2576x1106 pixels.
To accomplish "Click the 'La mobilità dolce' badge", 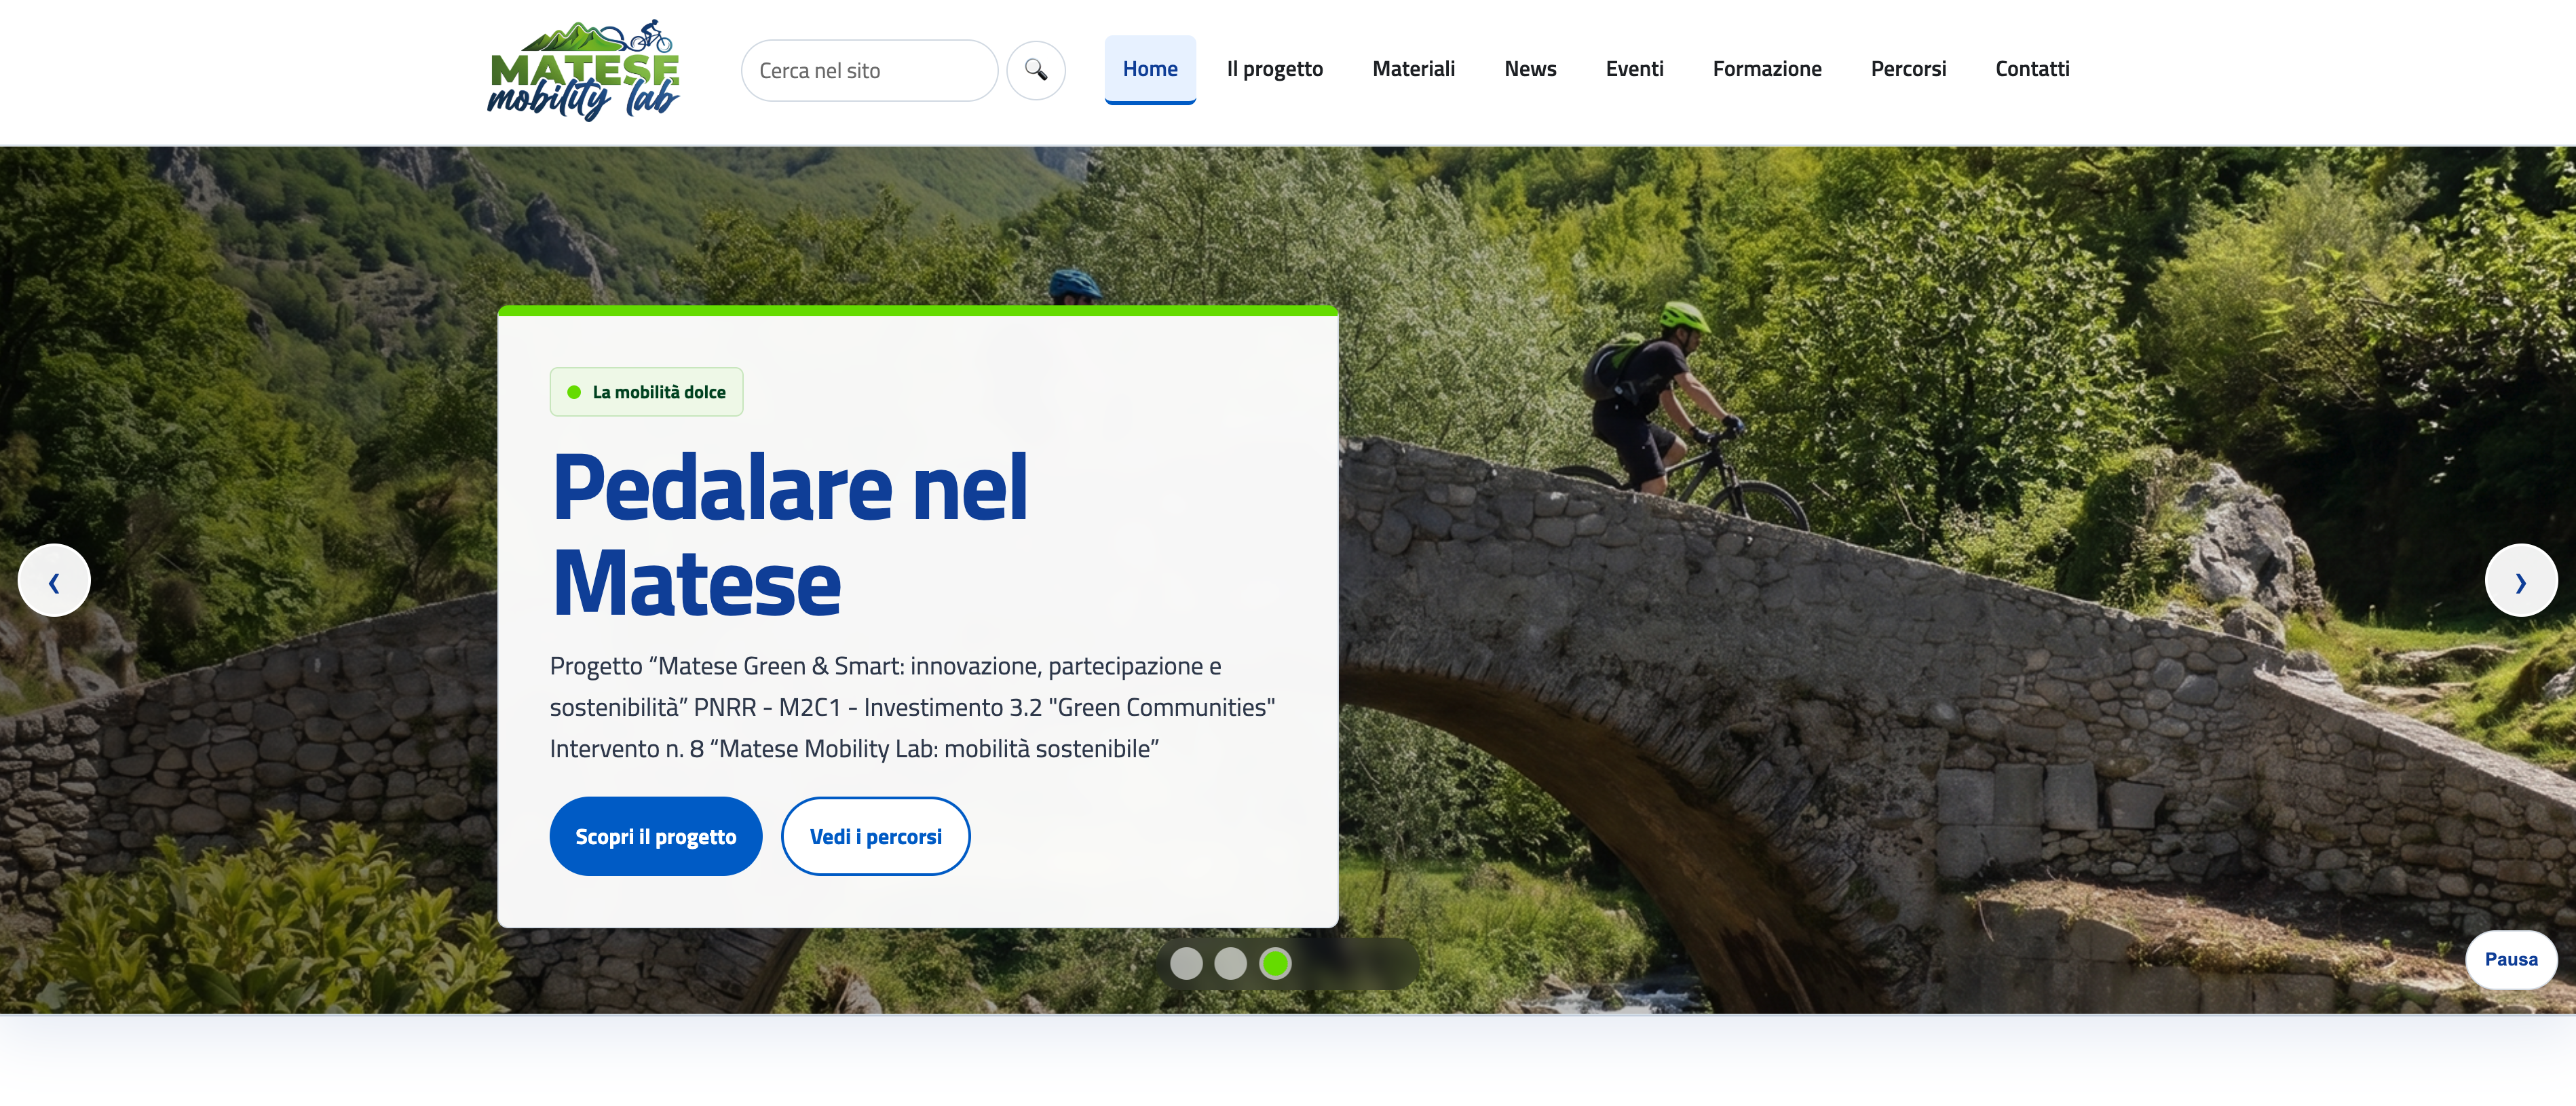I will (x=646, y=392).
